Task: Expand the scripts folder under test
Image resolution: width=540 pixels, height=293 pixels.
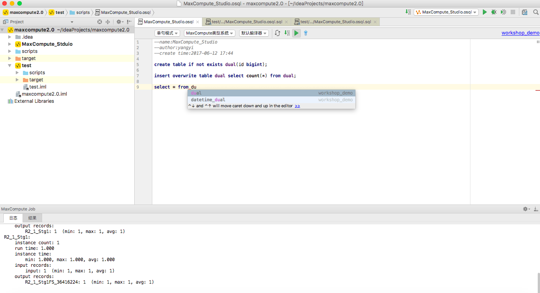Action: [17, 72]
